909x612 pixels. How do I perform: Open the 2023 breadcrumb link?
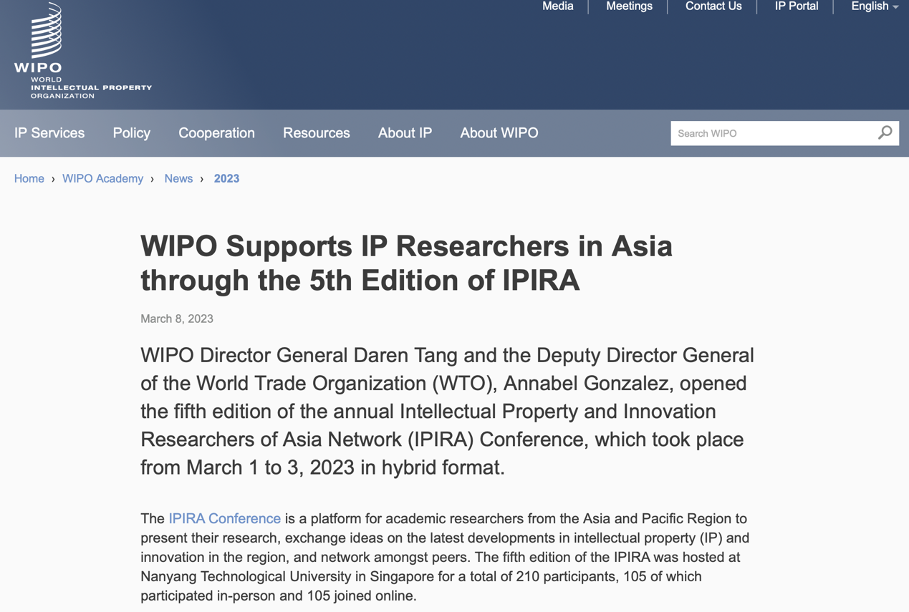[x=226, y=179]
